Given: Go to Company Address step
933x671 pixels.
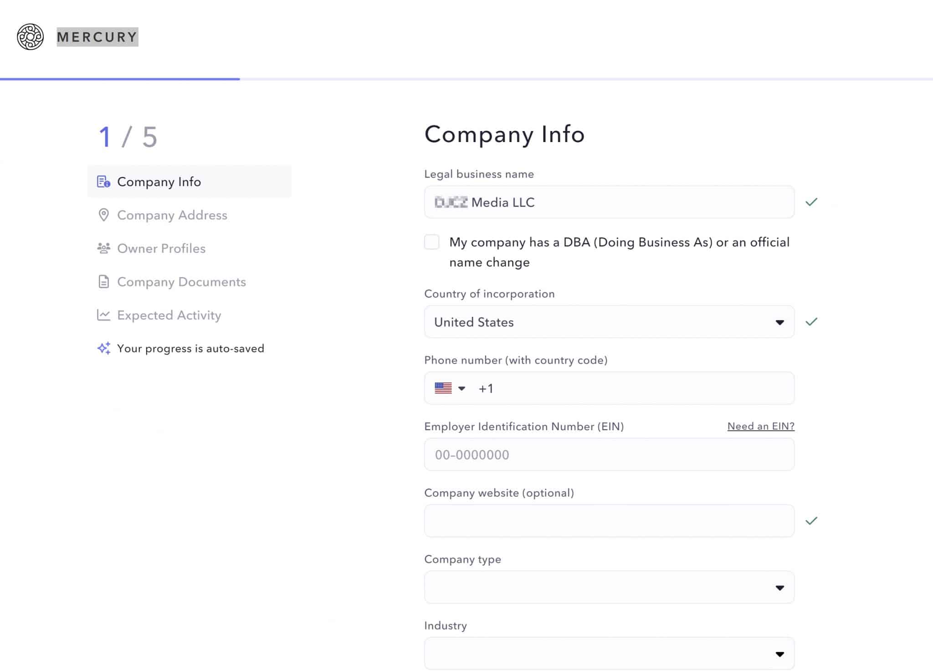Looking at the screenshot, I should [172, 215].
